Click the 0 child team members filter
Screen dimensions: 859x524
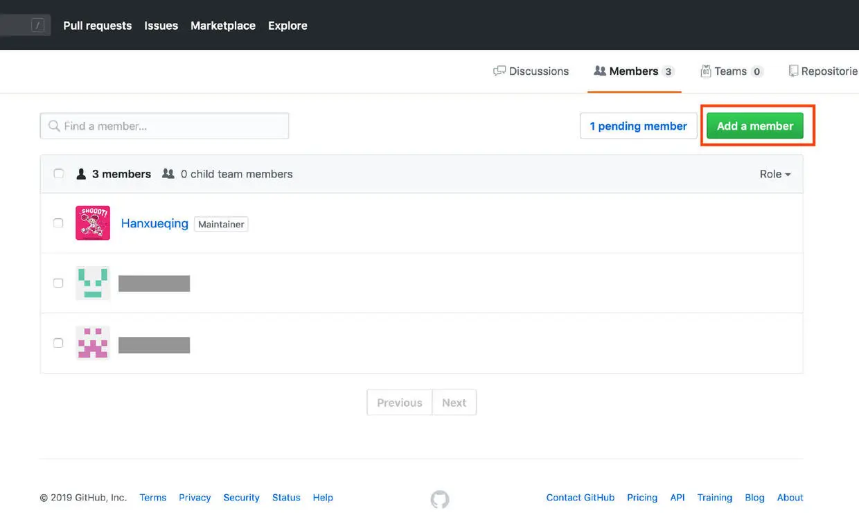(228, 174)
